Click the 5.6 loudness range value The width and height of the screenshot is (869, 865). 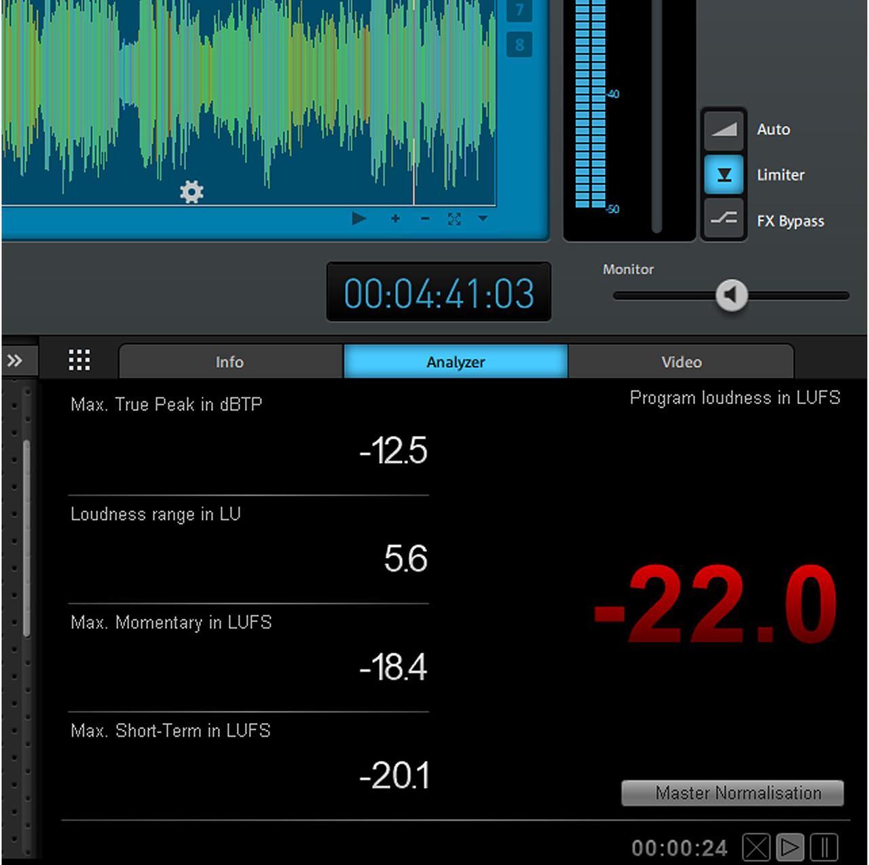(406, 558)
